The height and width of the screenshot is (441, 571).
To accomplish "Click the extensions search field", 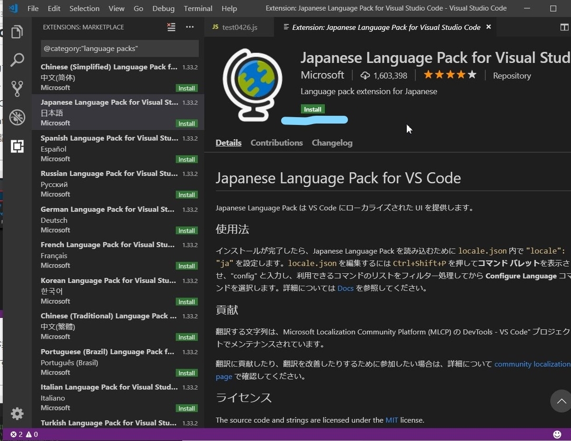I will pos(119,48).
